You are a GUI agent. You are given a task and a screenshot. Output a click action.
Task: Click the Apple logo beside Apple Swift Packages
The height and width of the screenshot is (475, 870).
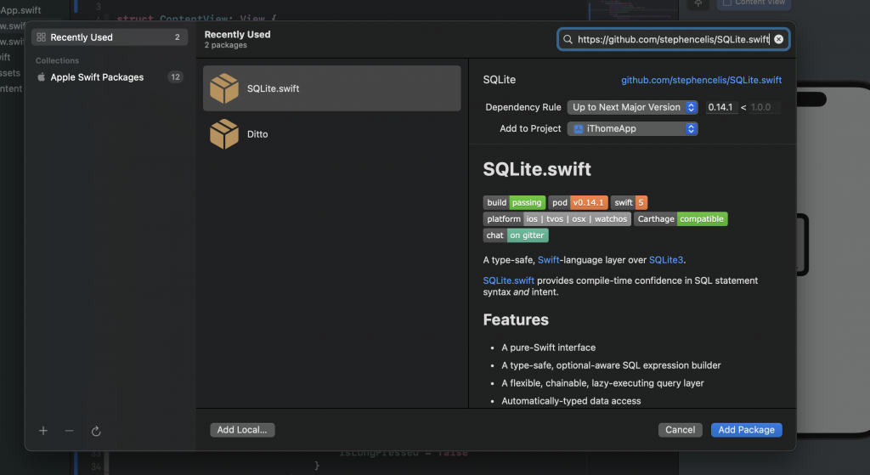[x=41, y=77]
